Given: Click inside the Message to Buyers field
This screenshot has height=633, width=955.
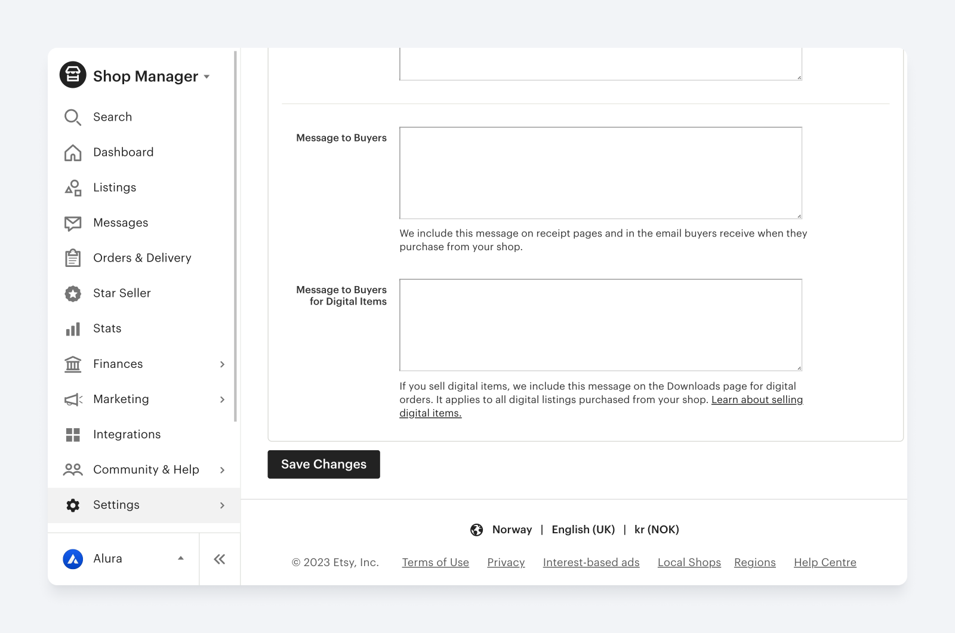Looking at the screenshot, I should 600,172.
